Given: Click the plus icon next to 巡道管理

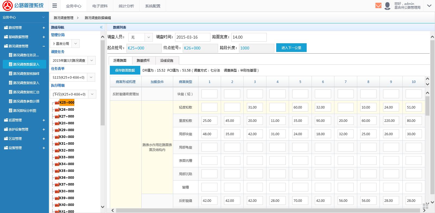Looking at the screenshot, I should click(43, 120).
